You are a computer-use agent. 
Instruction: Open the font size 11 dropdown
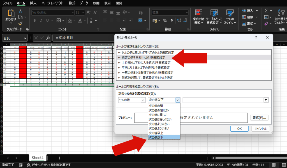point(83,13)
